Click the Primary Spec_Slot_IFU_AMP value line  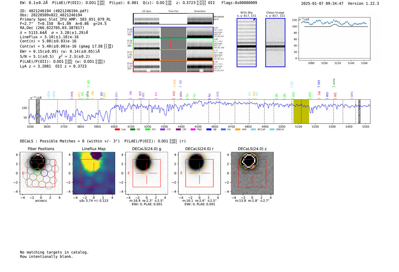point(66,19)
